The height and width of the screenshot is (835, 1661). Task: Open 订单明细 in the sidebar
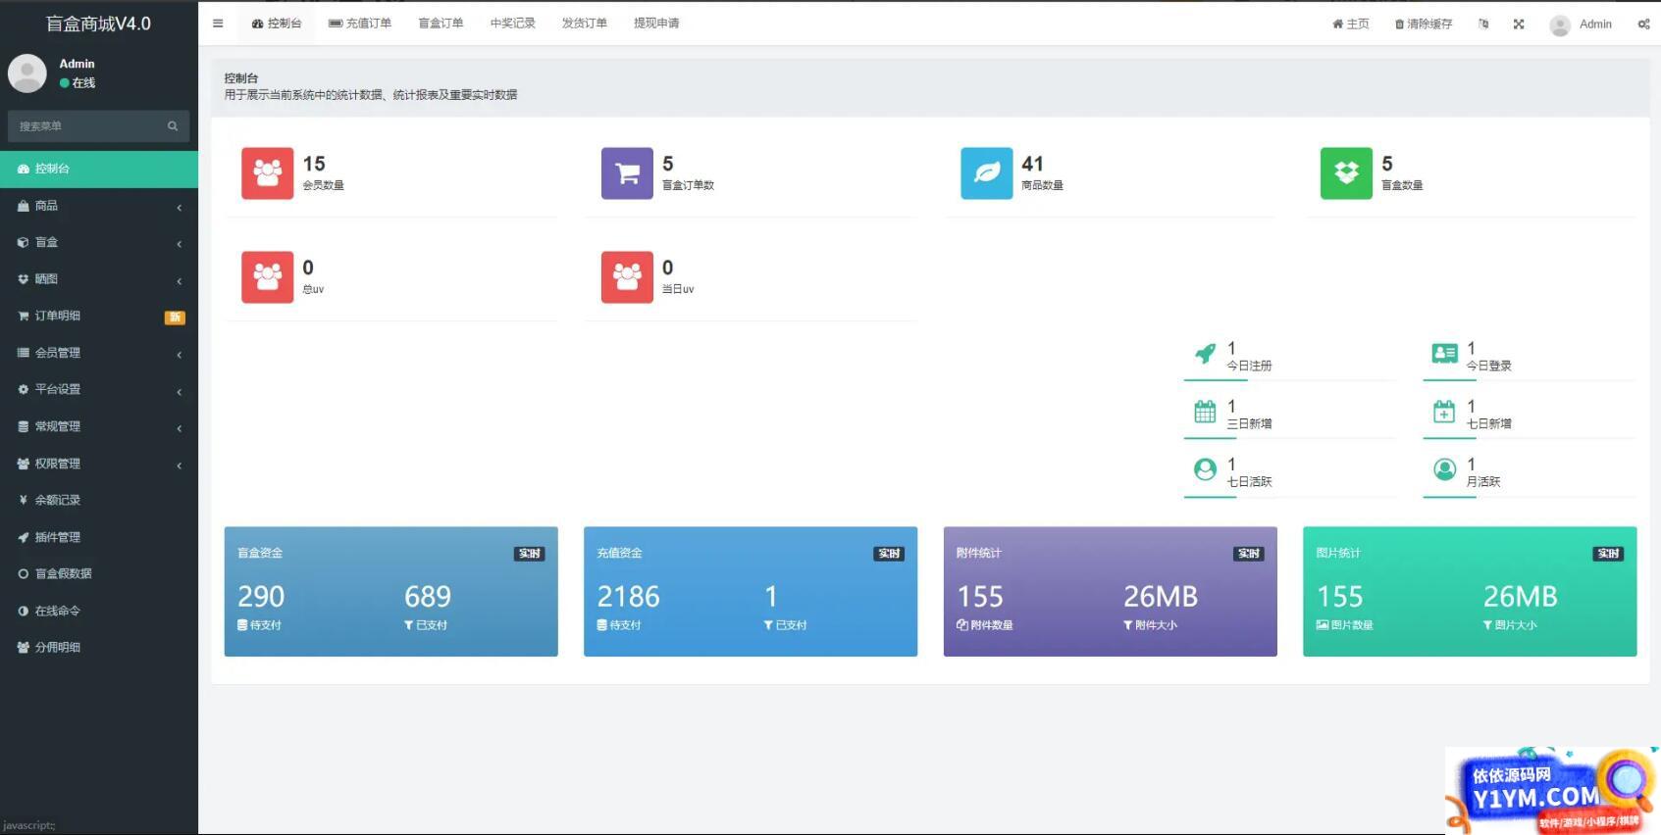click(99, 316)
